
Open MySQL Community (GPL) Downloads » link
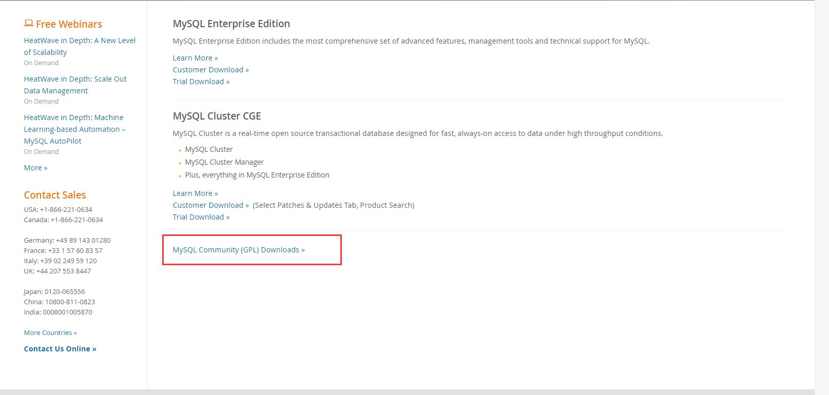click(239, 250)
